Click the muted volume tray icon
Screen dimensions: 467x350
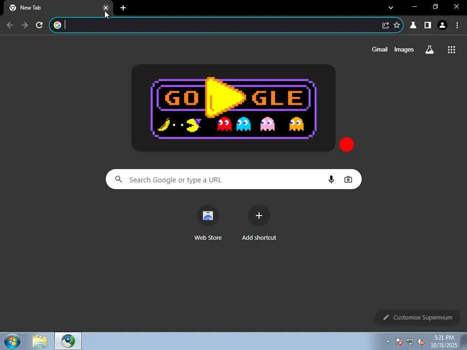421,342
